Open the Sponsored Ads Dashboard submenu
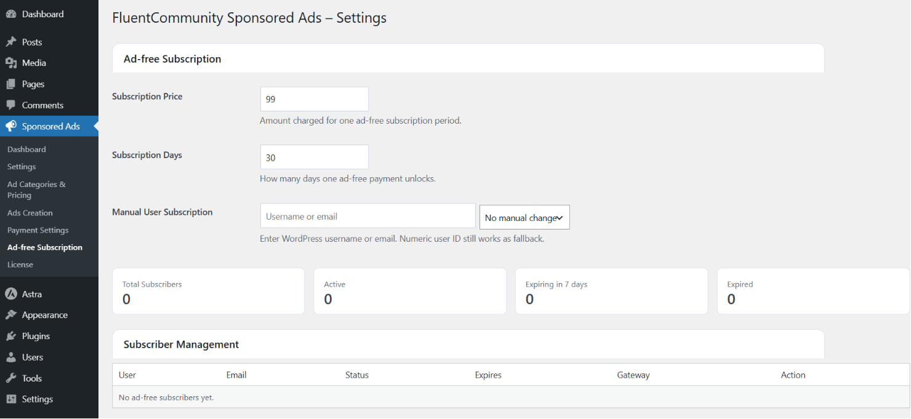 pyautogui.click(x=26, y=150)
